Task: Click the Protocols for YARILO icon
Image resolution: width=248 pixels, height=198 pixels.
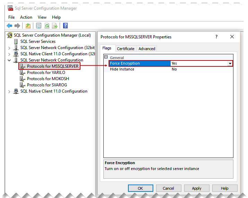Action: pyautogui.click(x=22, y=73)
